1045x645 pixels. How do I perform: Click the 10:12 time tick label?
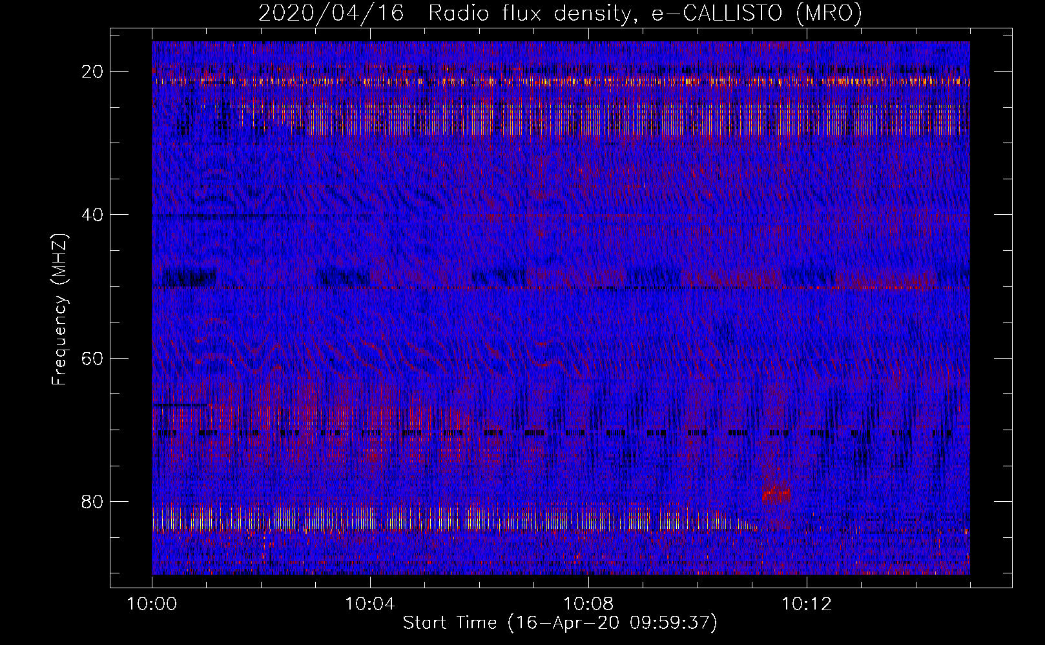pyautogui.click(x=807, y=604)
